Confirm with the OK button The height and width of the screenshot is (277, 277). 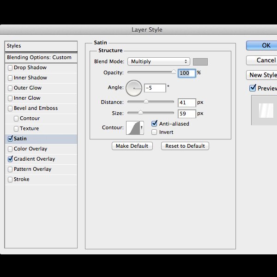click(x=262, y=46)
